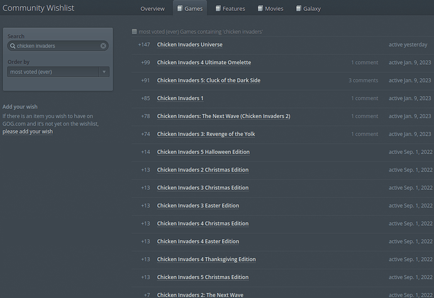Open Chicken Invaders 2 Christmas Edition
The width and height of the screenshot is (434, 298).
coord(203,170)
